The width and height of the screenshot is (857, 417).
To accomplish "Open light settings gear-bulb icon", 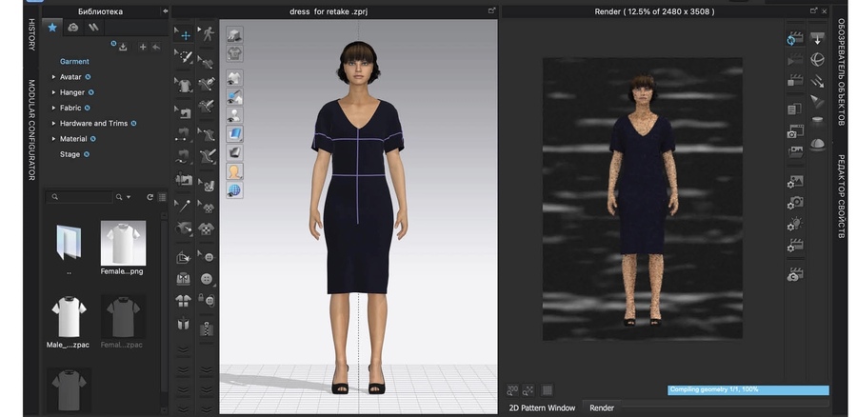I will [x=795, y=224].
